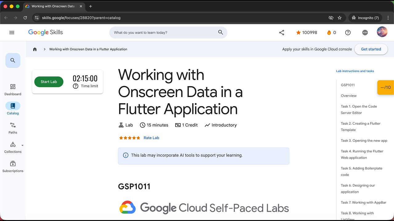Click the Get started button

click(371, 49)
